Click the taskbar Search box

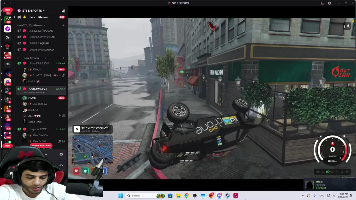(146, 196)
